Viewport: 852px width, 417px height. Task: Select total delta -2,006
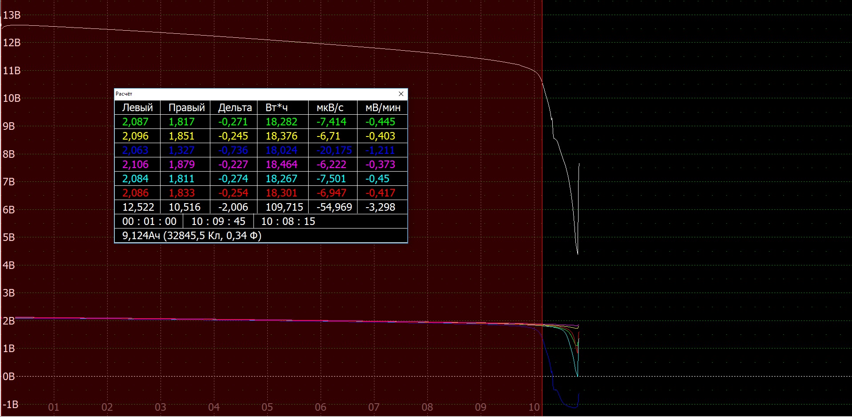(233, 207)
